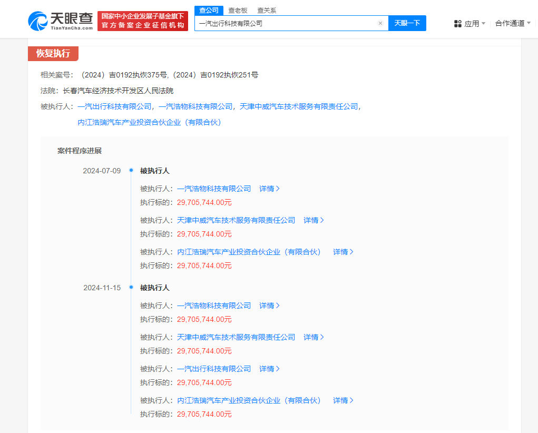Open 一汽浩物科技有限公司 link under 2024-07-09
Viewport: 538px width, 433px height.
click(x=214, y=189)
